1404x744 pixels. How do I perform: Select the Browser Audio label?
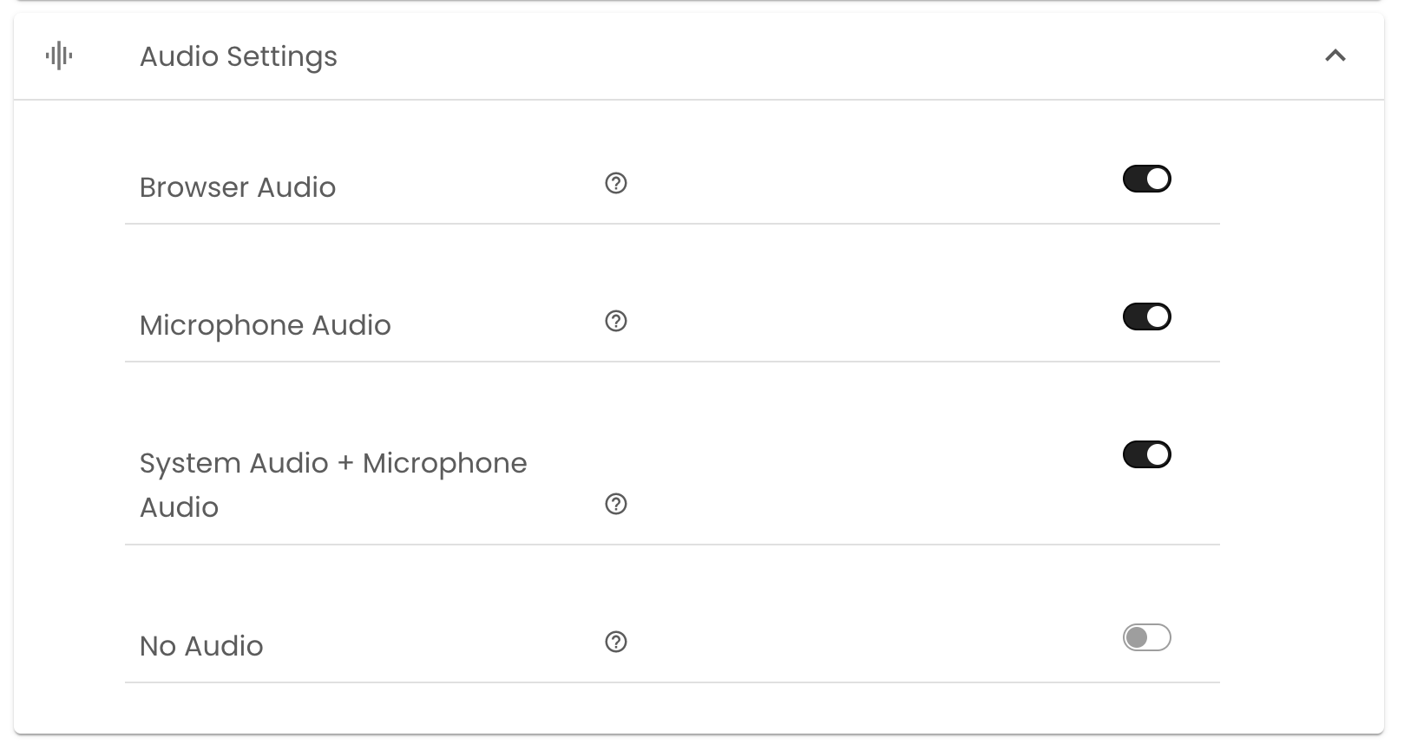coord(238,187)
